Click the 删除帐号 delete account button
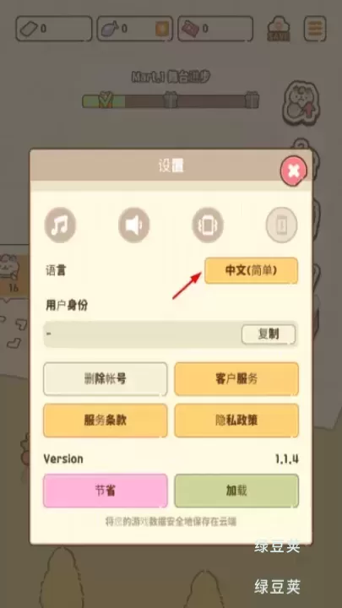The width and height of the screenshot is (342, 608). (x=106, y=379)
